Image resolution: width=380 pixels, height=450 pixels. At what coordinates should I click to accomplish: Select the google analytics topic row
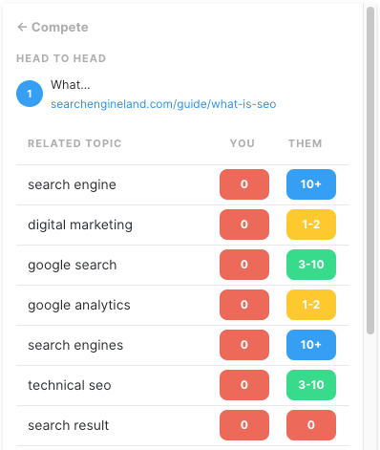click(x=182, y=305)
